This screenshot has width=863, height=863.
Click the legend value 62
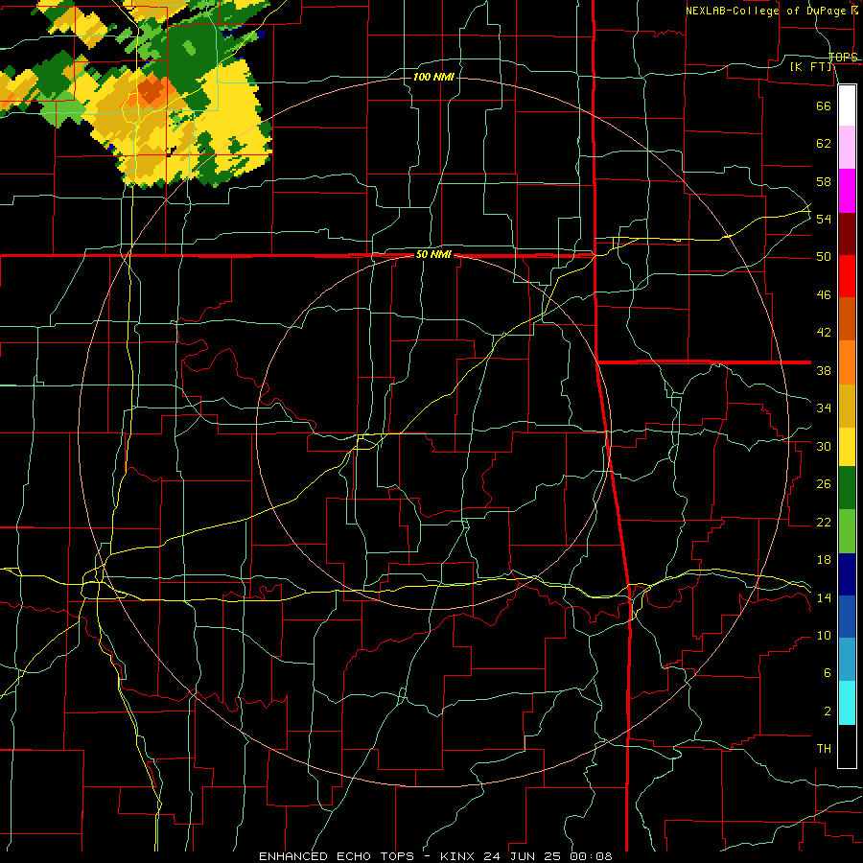coord(824,144)
